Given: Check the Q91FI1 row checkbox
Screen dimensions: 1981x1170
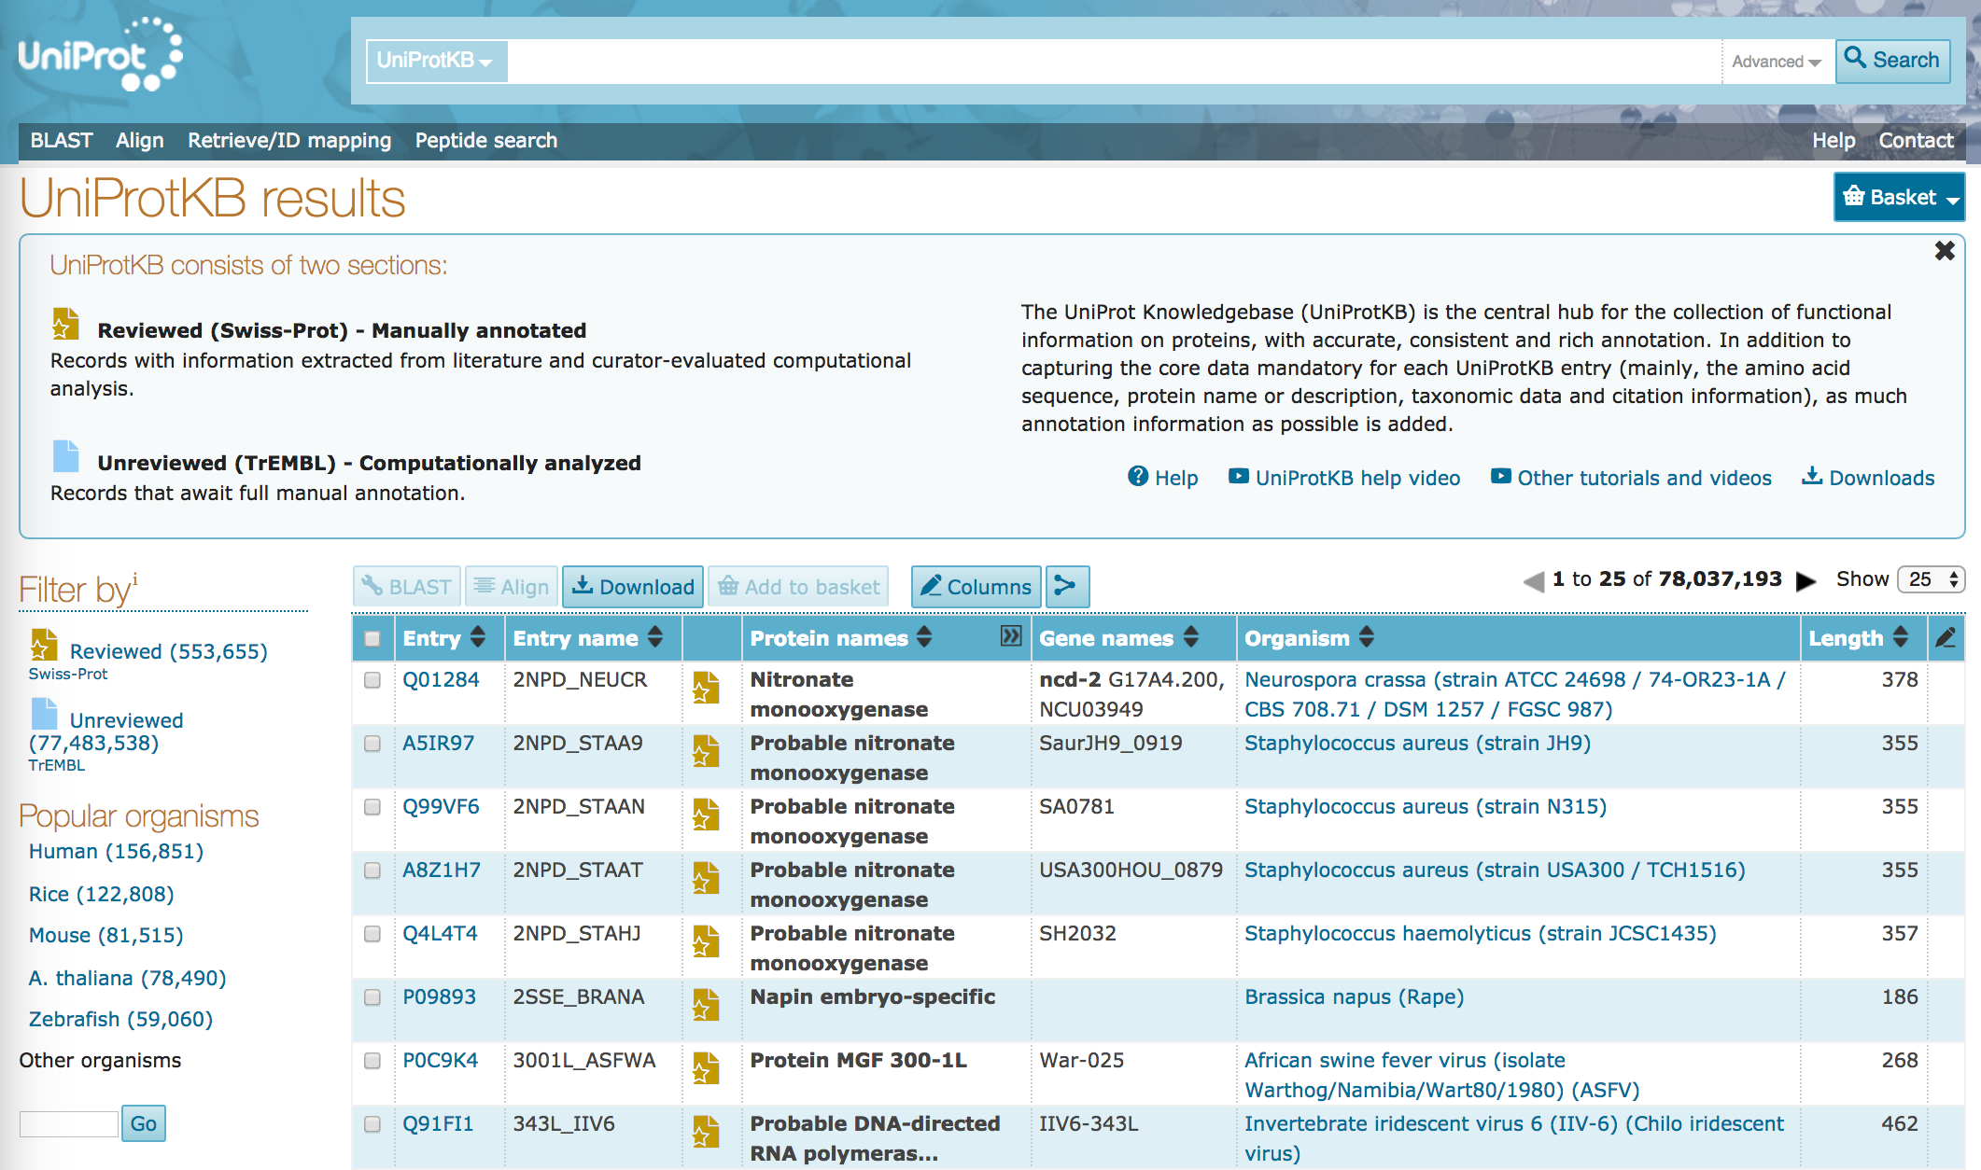Looking at the screenshot, I should coord(372,1124).
